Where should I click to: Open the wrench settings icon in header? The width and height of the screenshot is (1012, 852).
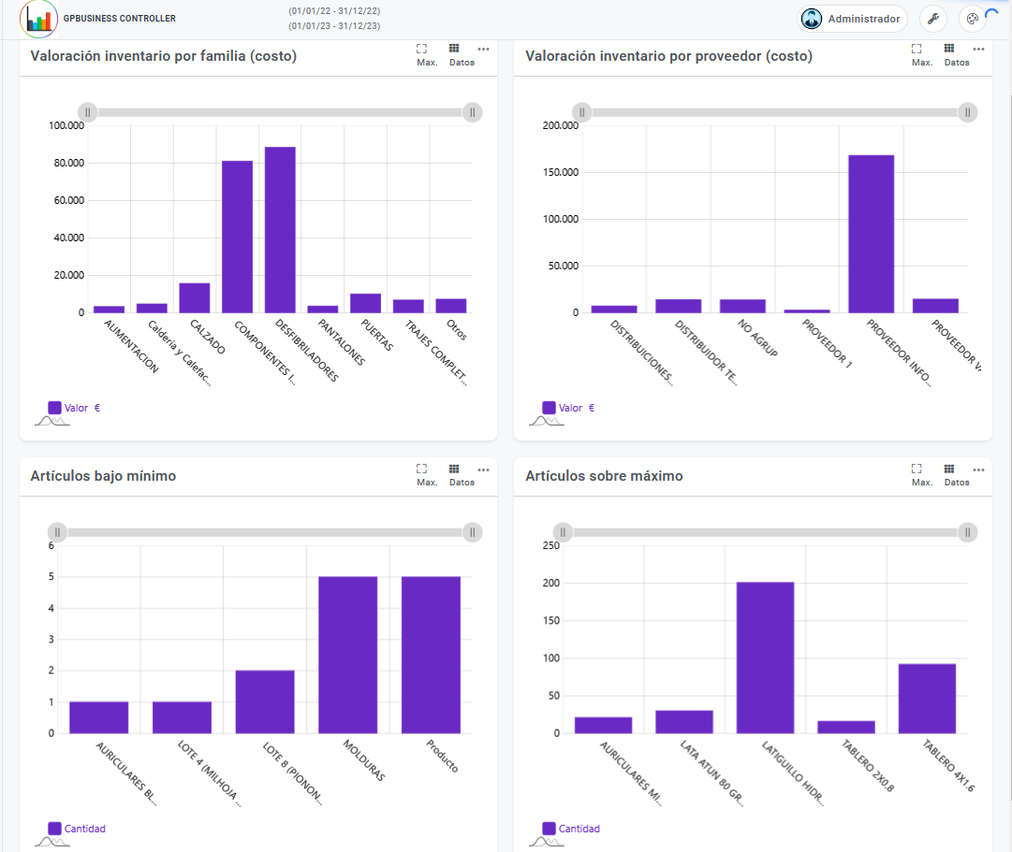coord(933,19)
